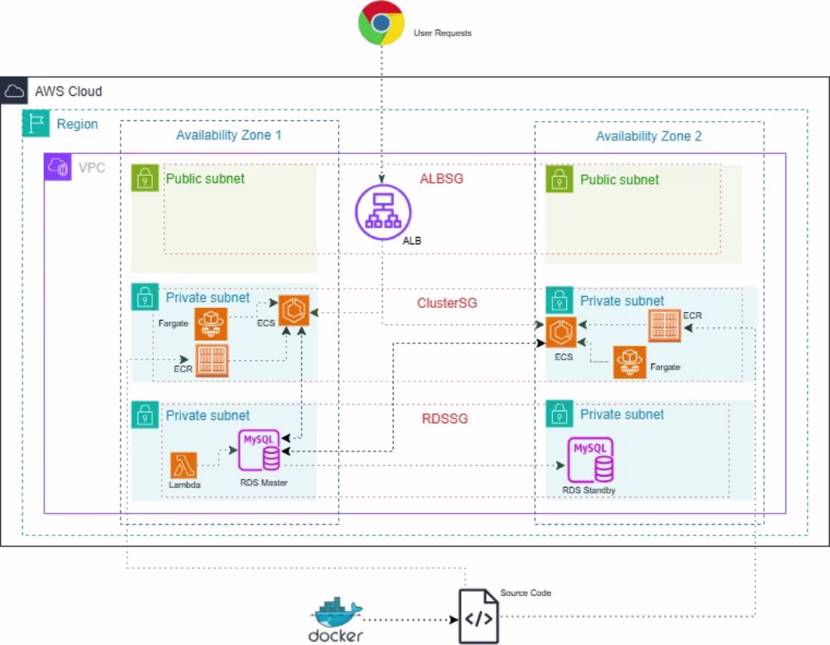The image size is (830, 645).
Task: Select 'ECS' label in Zone 1
Action: [x=266, y=322]
